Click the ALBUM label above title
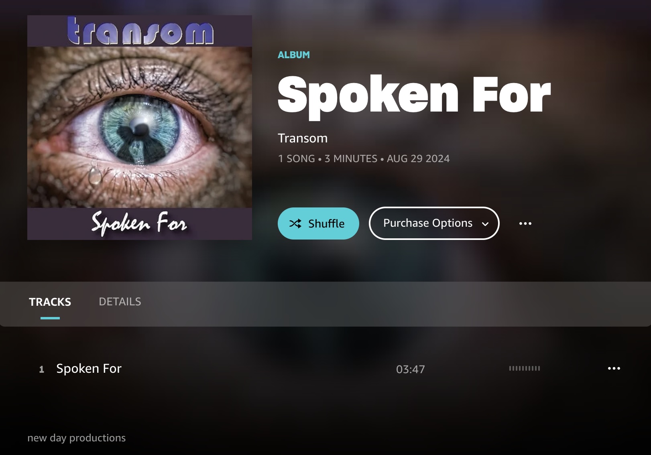651x455 pixels. 294,55
